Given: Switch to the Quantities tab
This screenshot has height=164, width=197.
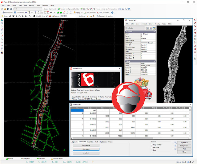Looking at the screenshot, I should pyautogui.click(x=90, y=142).
